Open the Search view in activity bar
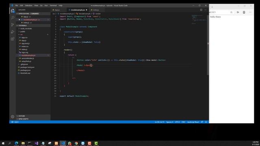 click(x=13, y=17)
